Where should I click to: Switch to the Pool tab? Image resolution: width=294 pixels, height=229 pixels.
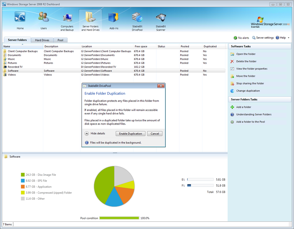60,40
